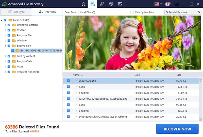Screen dimensions: 203x137
Task: Clear the search field with X
Action: pos(199,12)
